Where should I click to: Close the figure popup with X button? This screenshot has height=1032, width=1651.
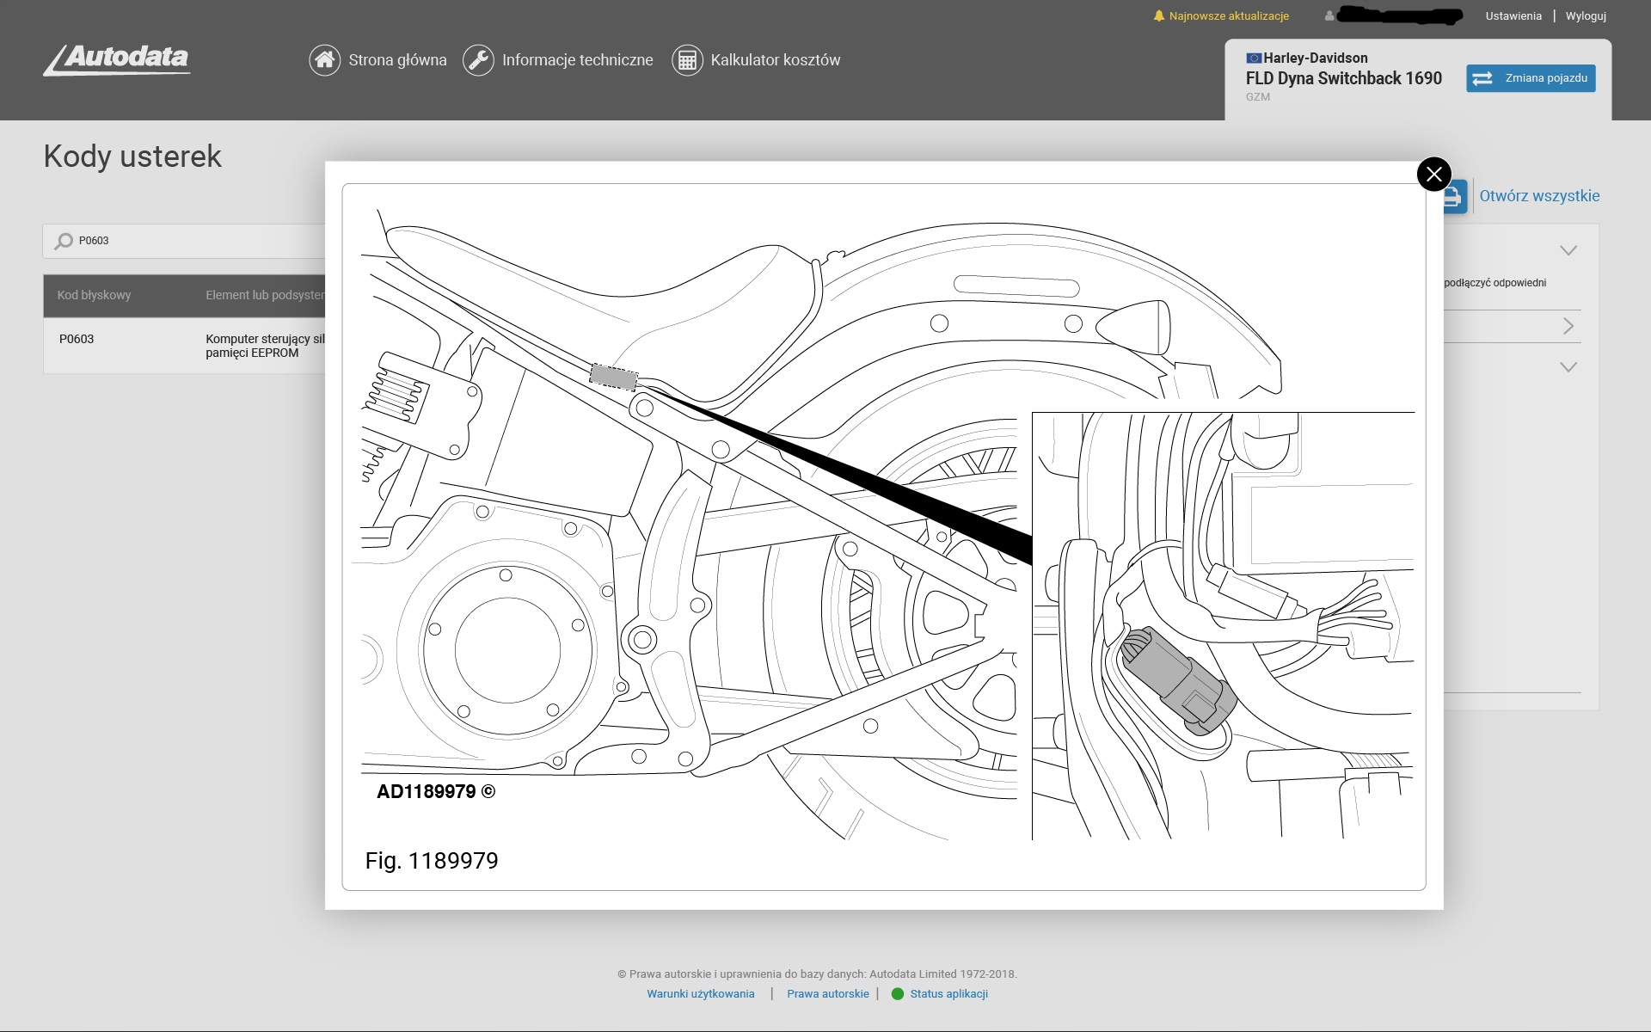[1433, 175]
